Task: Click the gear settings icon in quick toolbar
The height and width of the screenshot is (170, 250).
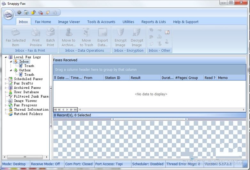Action: pyautogui.click(x=19, y=12)
